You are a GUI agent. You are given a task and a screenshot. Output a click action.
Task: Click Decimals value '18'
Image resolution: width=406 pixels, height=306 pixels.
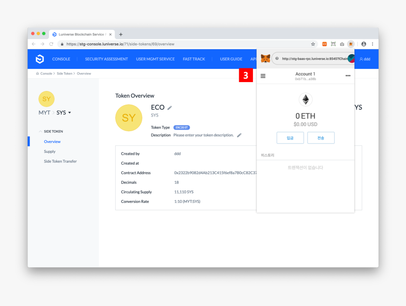(177, 182)
